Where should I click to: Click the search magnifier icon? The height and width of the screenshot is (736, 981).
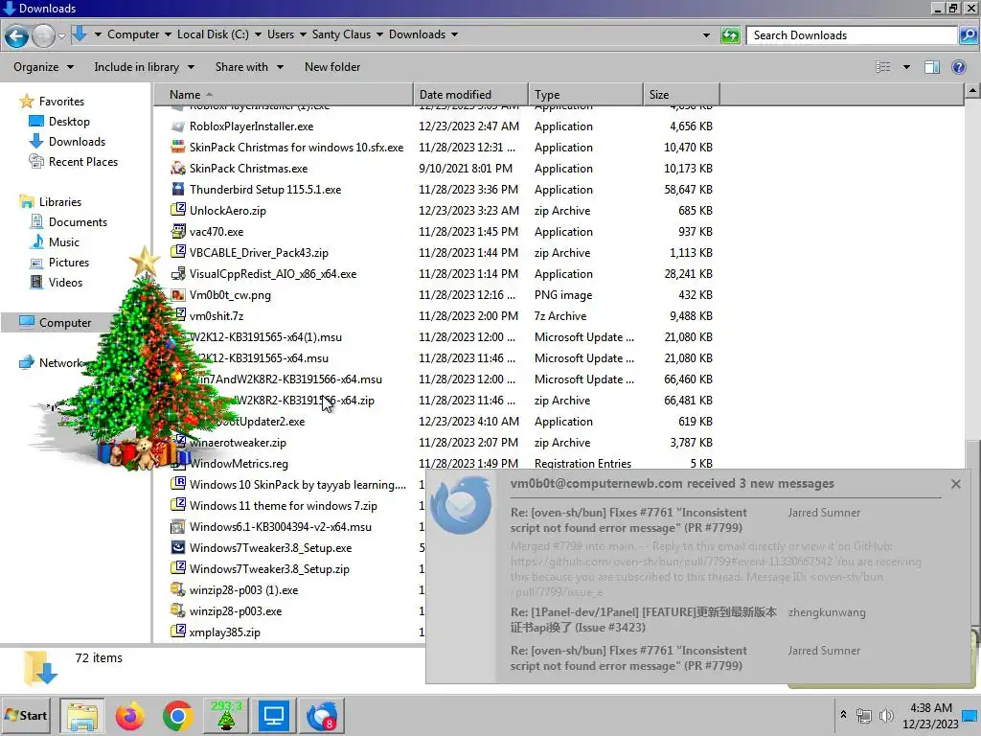[x=968, y=35]
